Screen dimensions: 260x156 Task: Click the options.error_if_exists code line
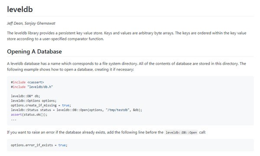39,145
